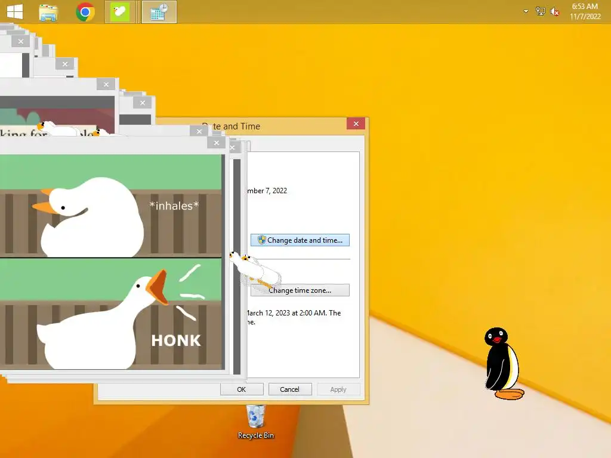The width and height of the screenshot is (611, 458).
Task: Close the front HONK goose meme window
Action: pos(216,143)
